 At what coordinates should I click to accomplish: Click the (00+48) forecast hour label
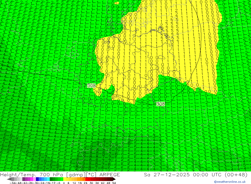[236, 174]
